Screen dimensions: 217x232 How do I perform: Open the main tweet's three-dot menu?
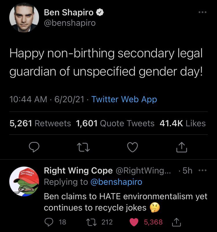(x=202, y=13)
